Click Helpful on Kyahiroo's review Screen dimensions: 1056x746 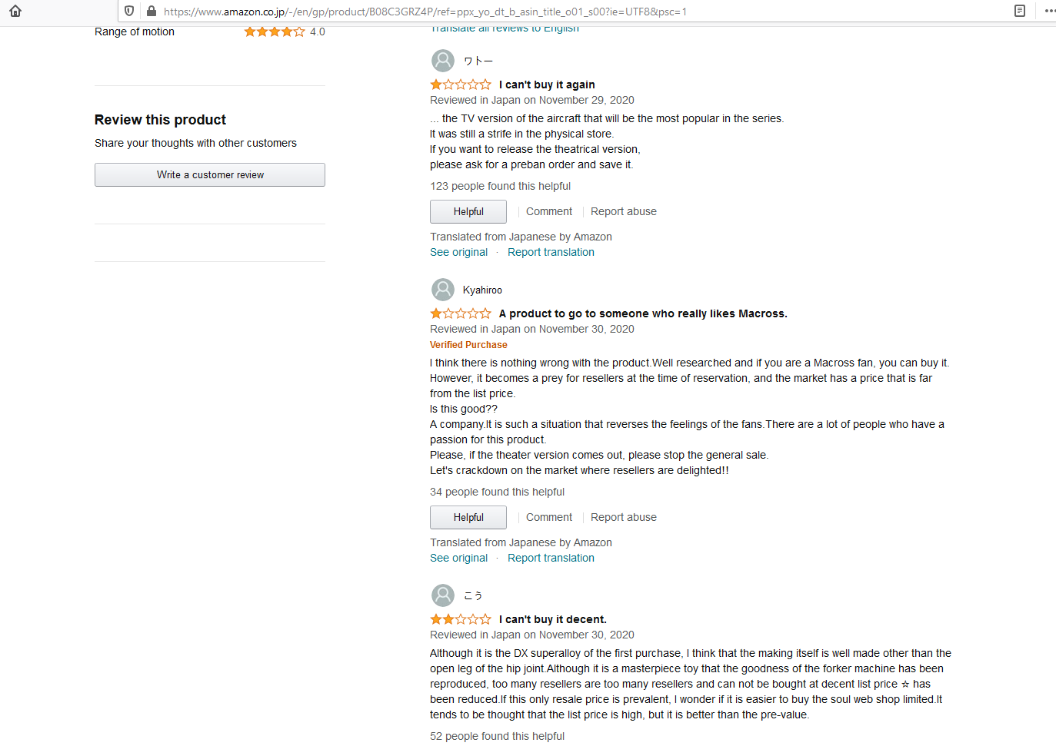point(468,517)
